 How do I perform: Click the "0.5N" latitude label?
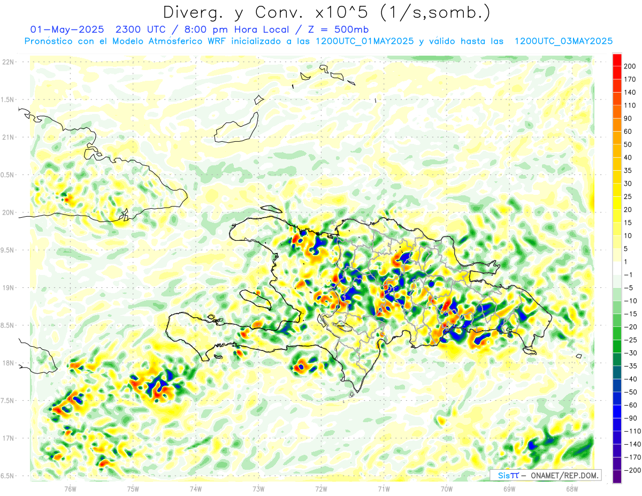(7, 175)
